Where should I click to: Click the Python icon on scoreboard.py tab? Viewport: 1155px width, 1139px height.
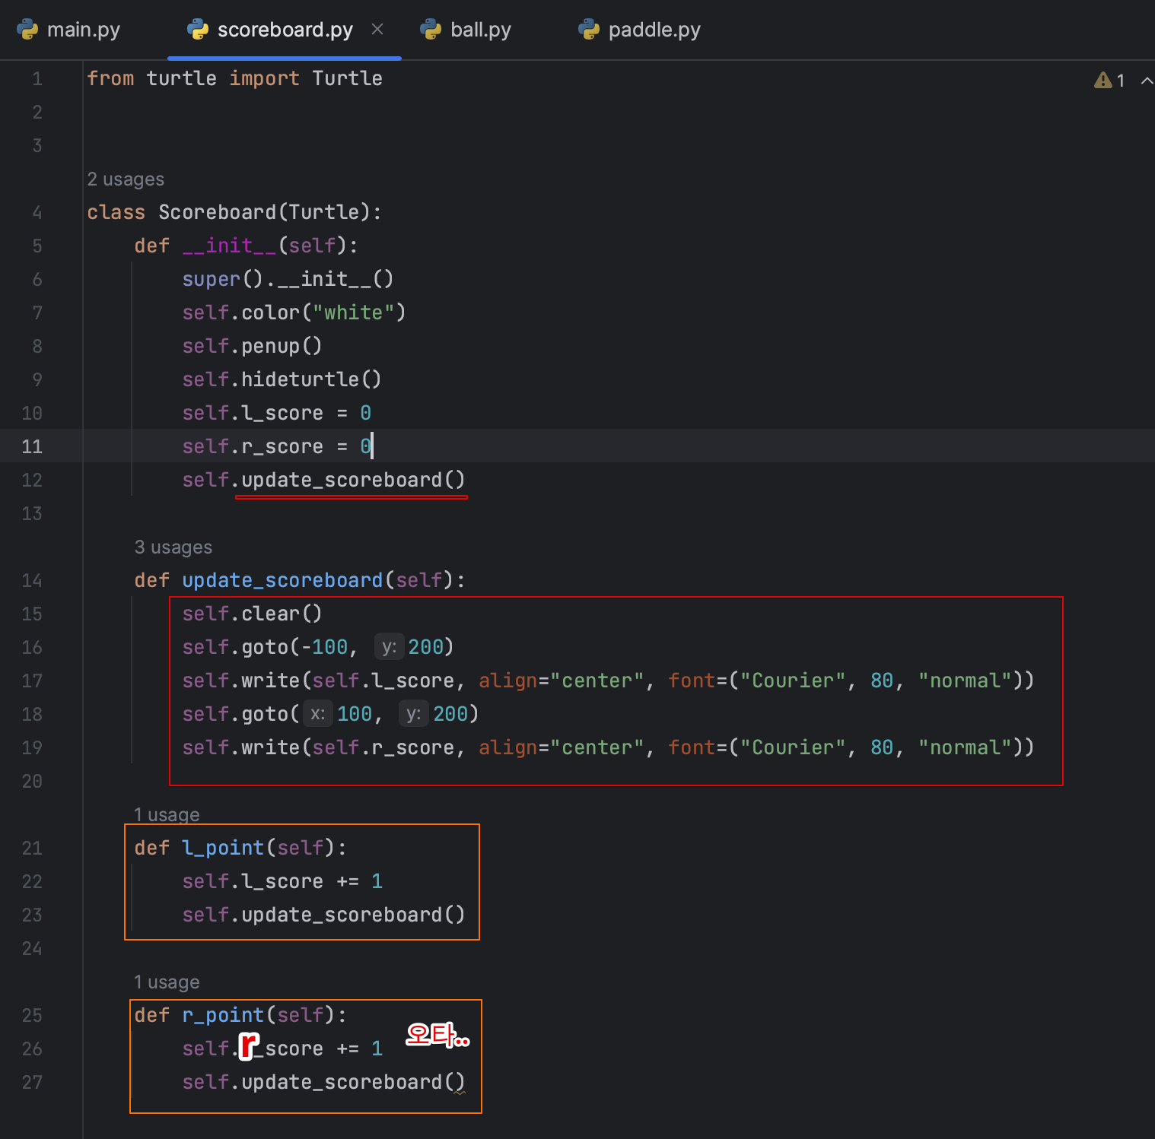tap(198, 30)
